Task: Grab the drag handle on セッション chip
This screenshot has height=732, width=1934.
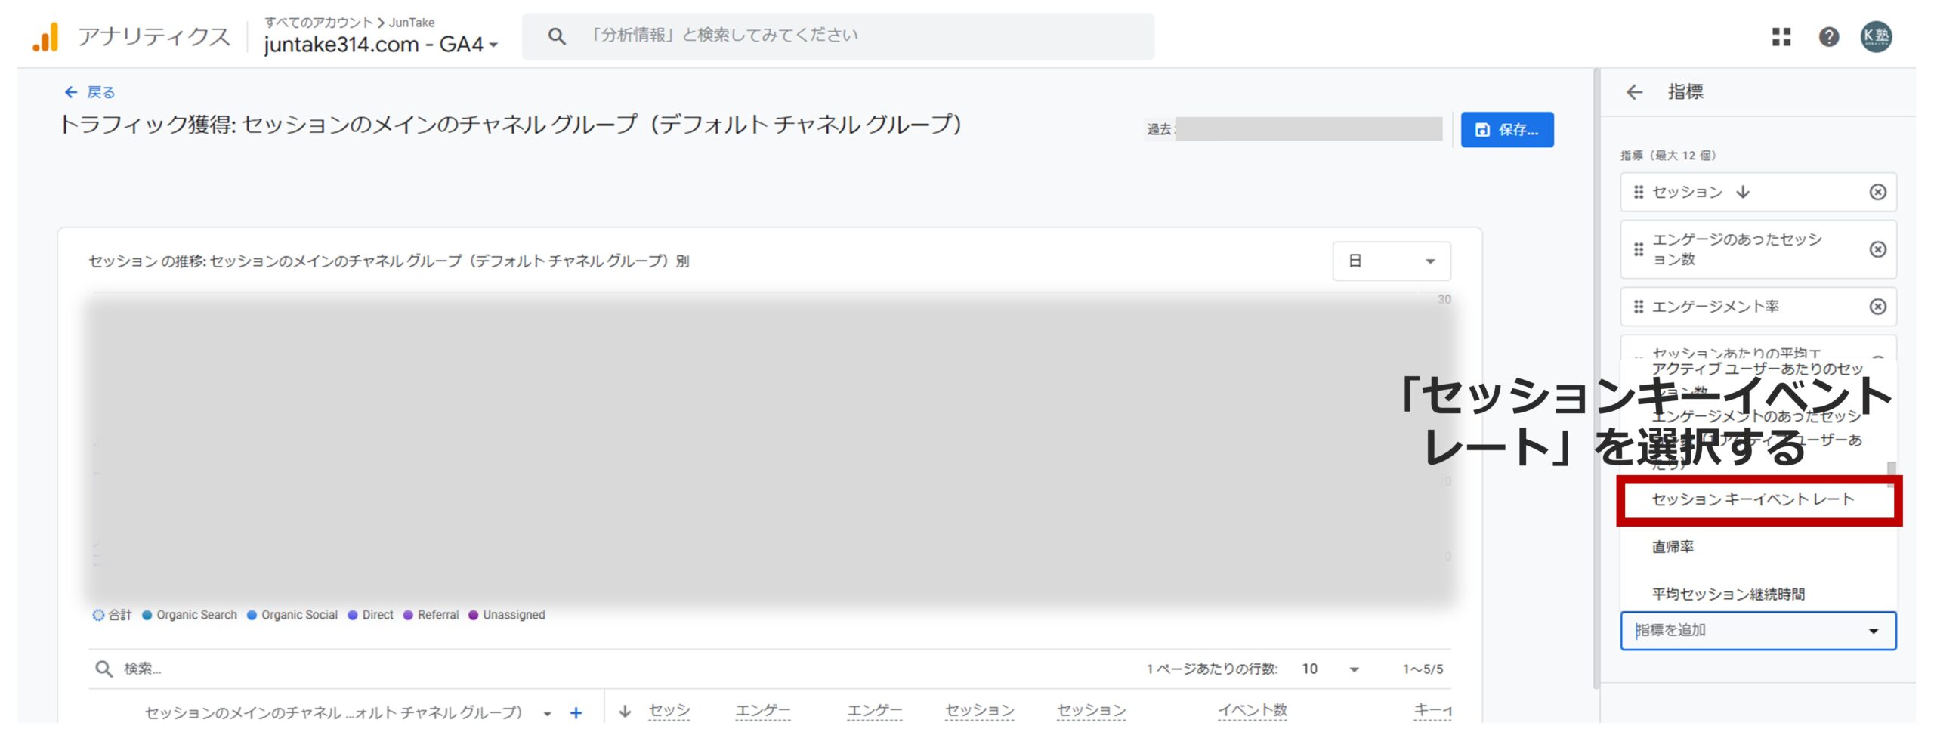Action: coord(1638,192)
